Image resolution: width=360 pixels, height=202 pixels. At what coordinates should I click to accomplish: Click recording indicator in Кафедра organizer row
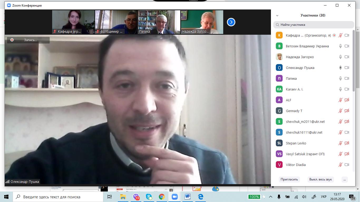pyautogui.click(x=334, y=35)
